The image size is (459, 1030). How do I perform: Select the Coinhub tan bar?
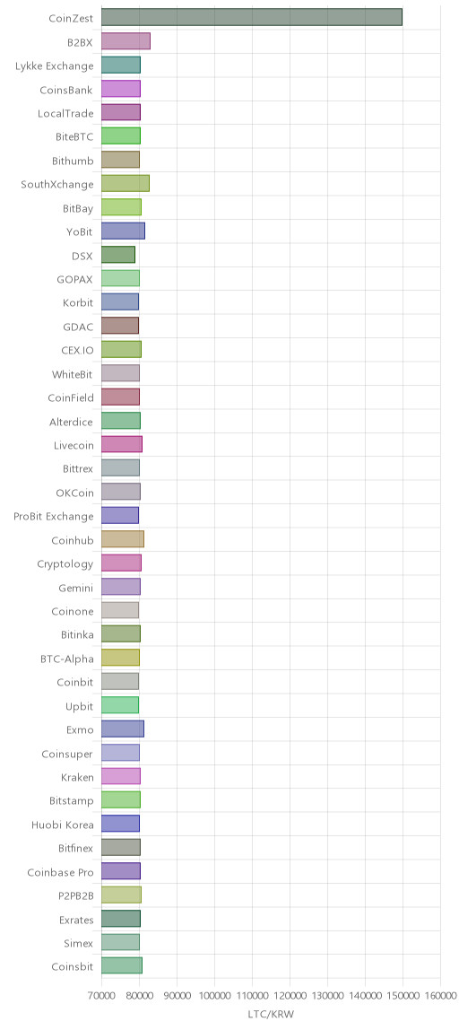(122, 540)
